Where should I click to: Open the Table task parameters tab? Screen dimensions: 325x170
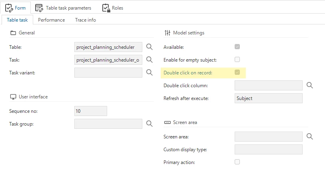click(x=63, y=8)
